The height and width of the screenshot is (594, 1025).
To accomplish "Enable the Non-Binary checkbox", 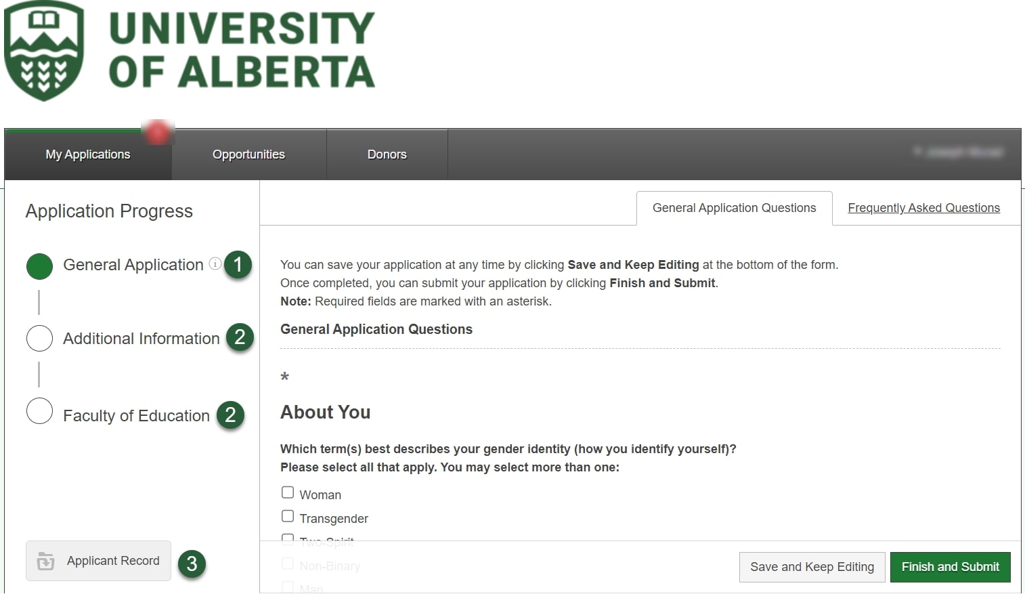I will tap(288, 564).
